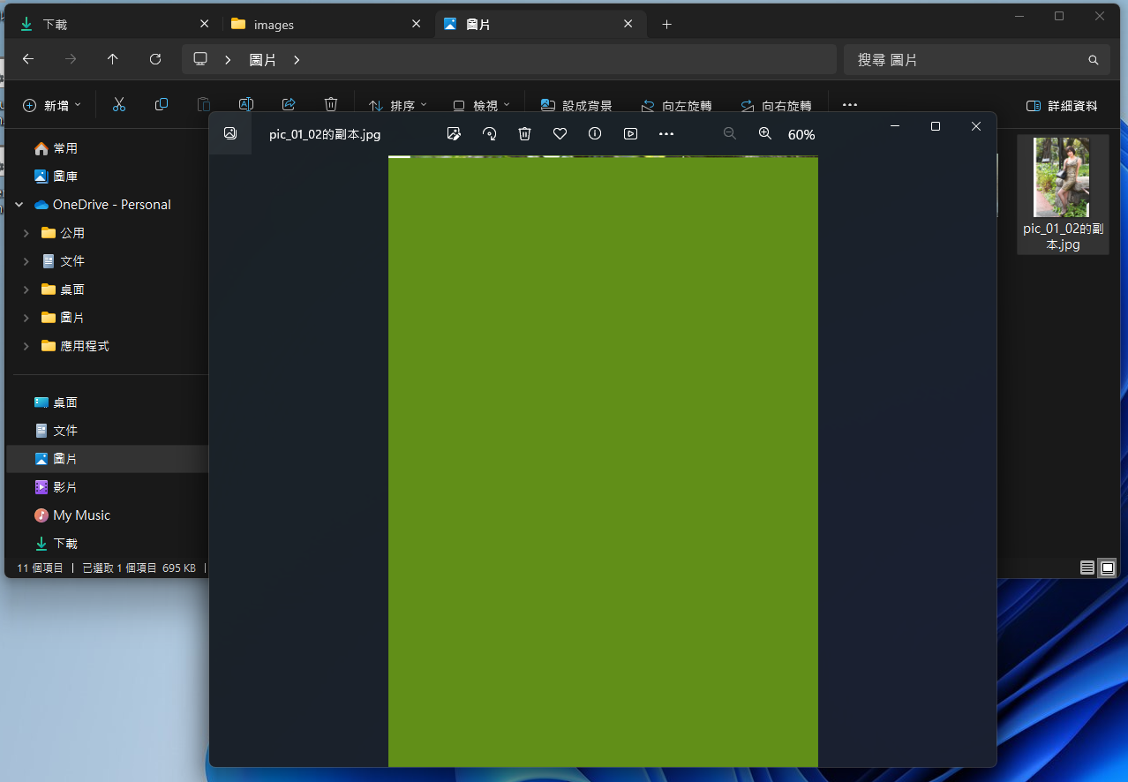This screenshot has width=1128, height=782.
Task: Zoom in on the photo
Action: point(765,134)
